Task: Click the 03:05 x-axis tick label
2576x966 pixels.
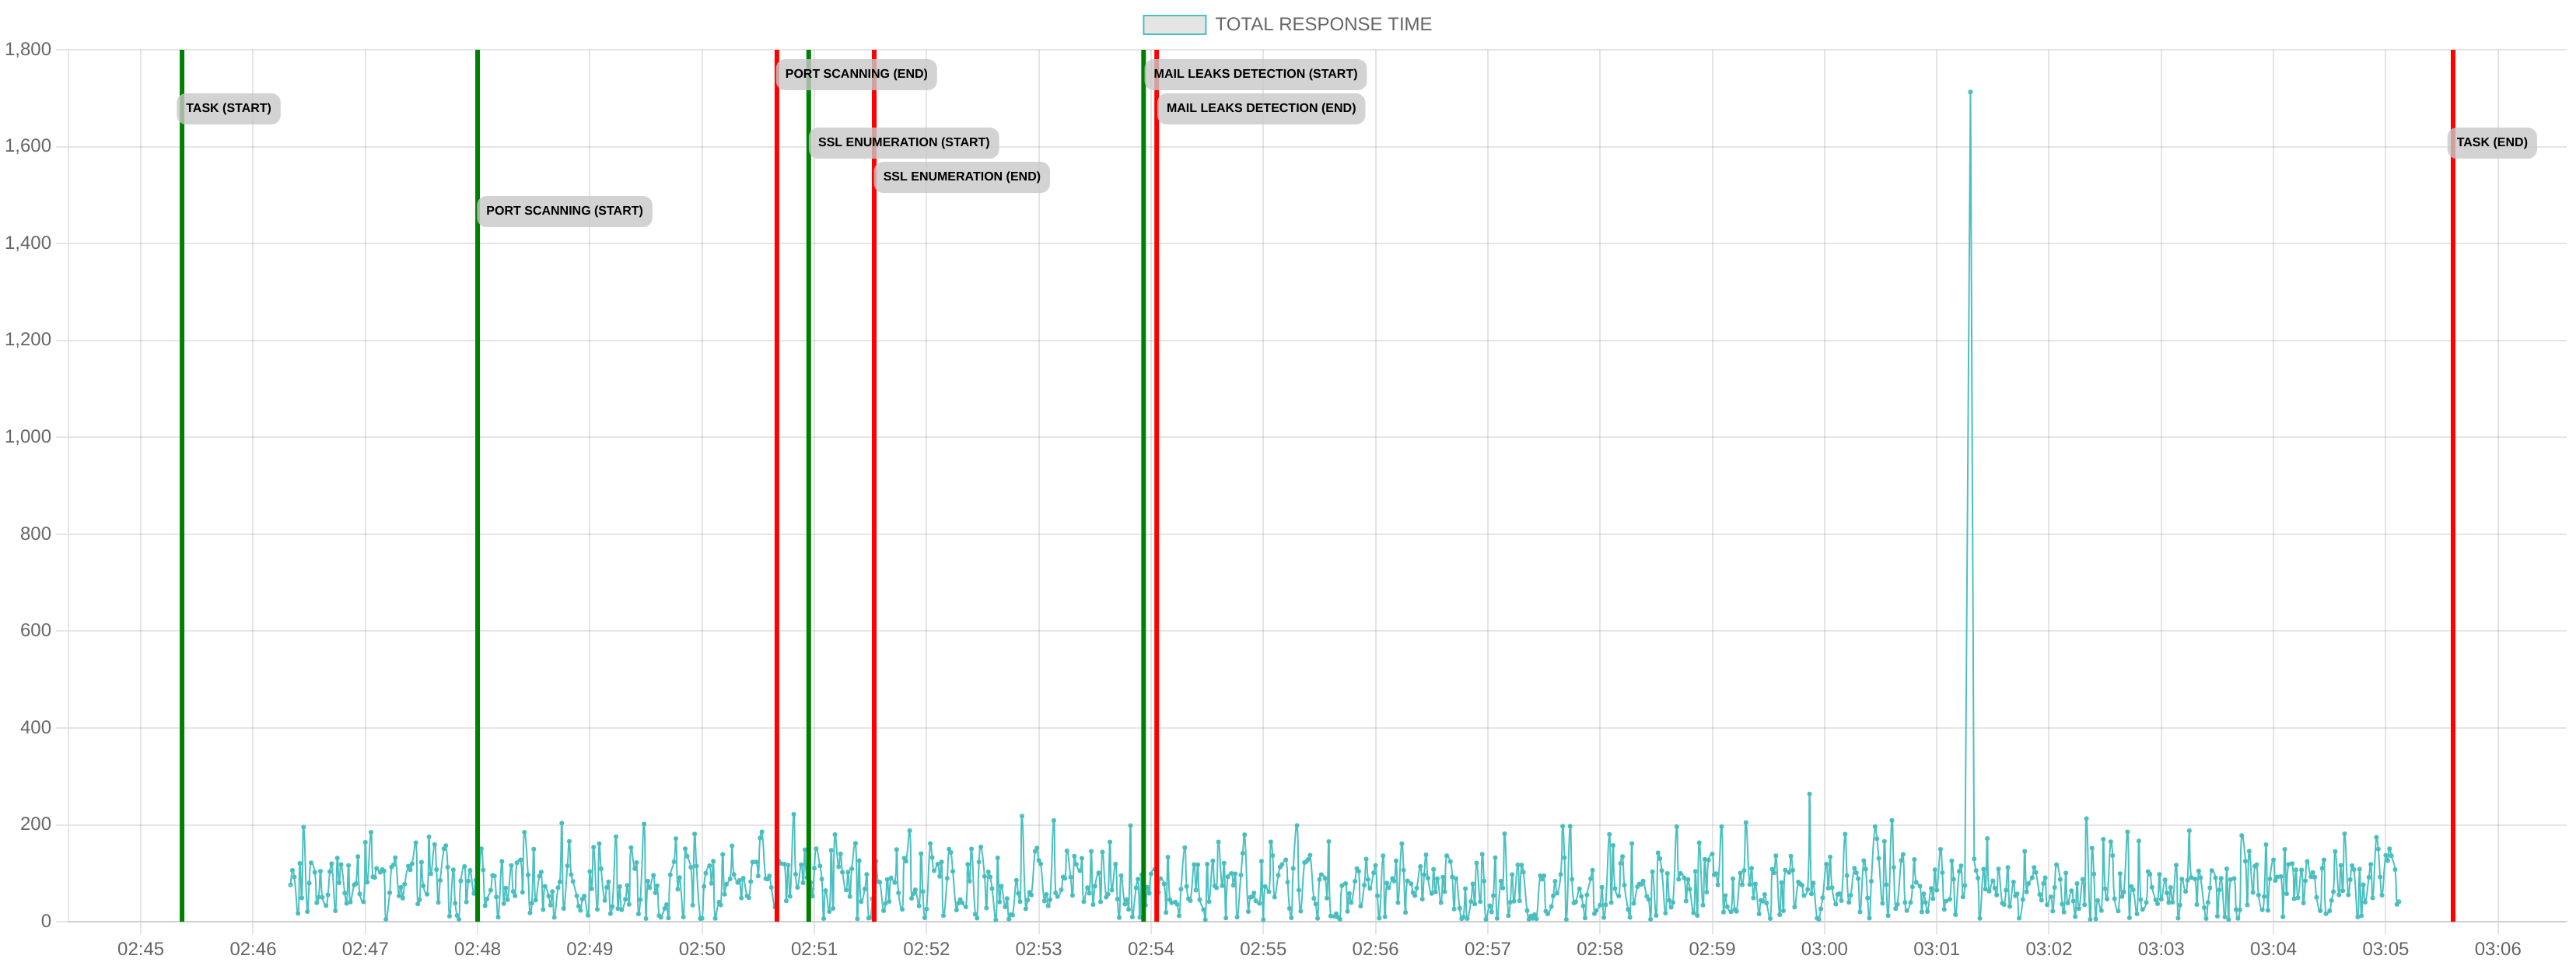Action: point(2385,948)
